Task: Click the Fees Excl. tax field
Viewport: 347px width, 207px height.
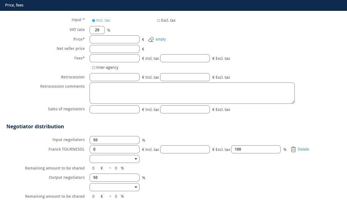Action: (185, 58)
